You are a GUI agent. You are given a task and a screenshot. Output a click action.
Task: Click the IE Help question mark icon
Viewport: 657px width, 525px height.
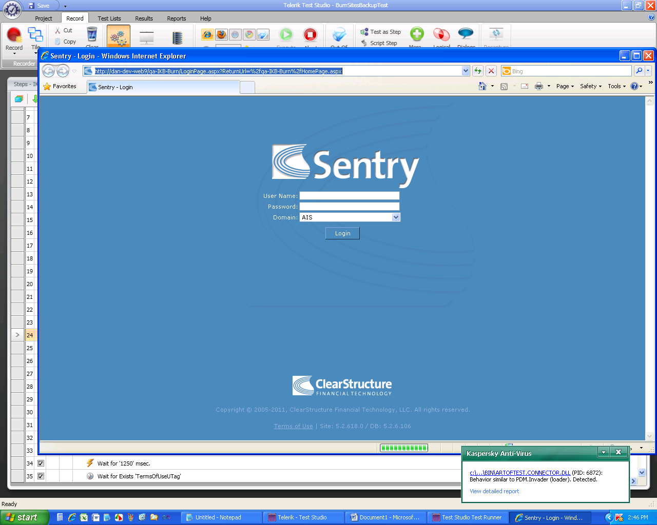(634, 86)
